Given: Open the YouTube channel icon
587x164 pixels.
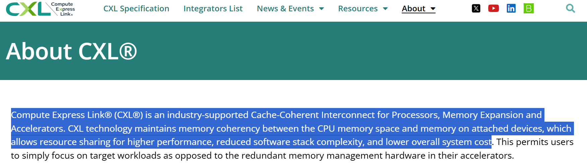Looking at the screenshot, I should [494, 8].
